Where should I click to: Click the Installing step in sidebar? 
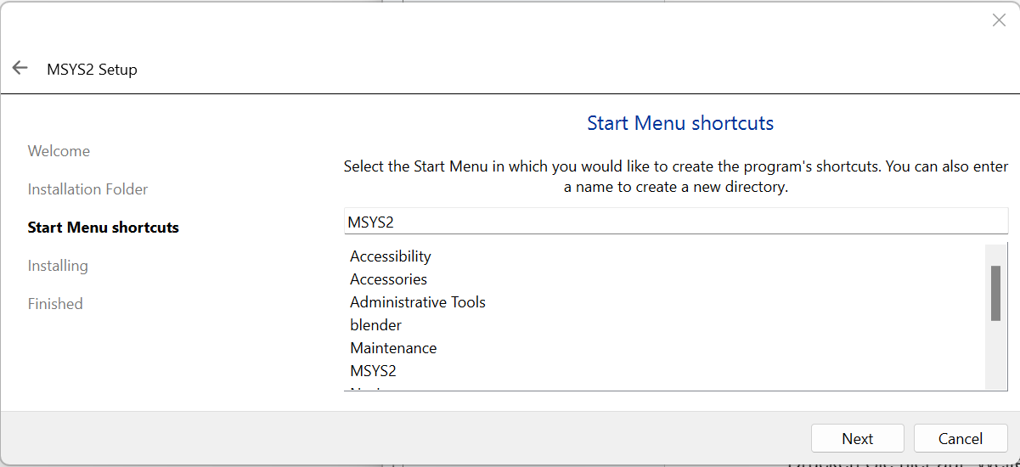tap(58, 266)
